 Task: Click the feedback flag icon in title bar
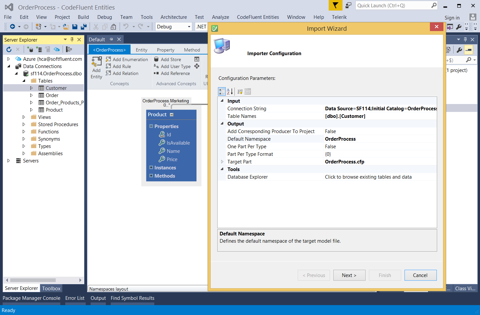click(x=335, y=5)
